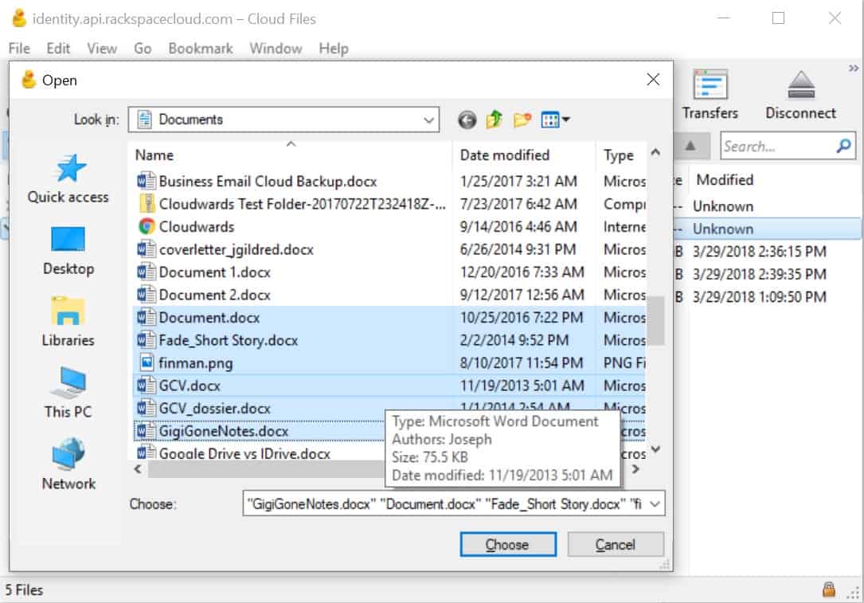Viewport: 864px width, 603px height.
Task: Close the Open dialog
Action: coord(653,80)
